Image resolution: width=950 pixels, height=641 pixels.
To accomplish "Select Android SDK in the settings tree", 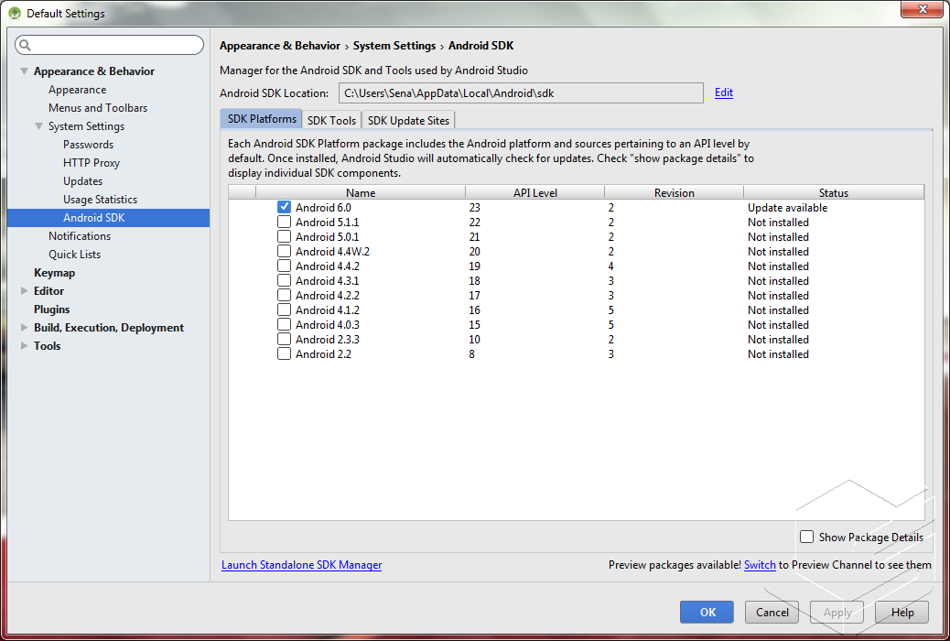I will (x=108, y=218).
